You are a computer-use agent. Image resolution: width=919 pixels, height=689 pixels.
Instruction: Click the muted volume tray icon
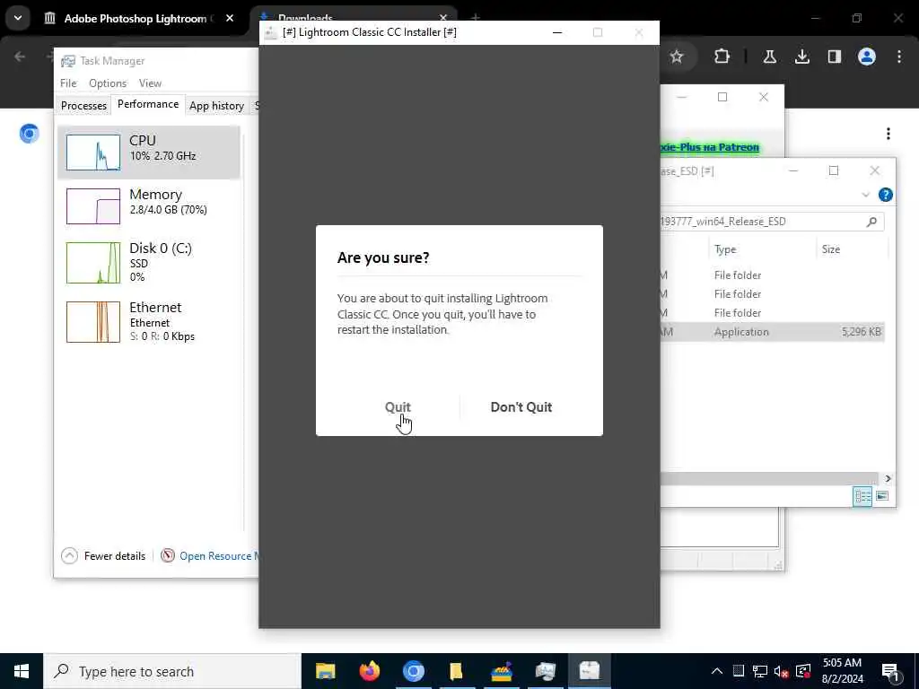pos(782,671)
